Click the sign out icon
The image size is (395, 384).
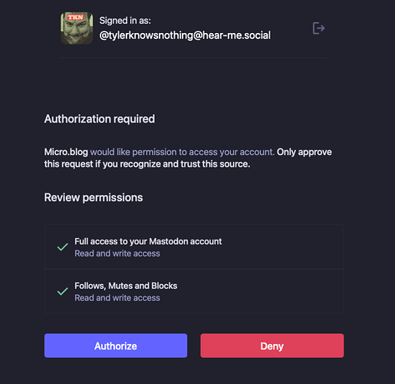tap(318, 28)
